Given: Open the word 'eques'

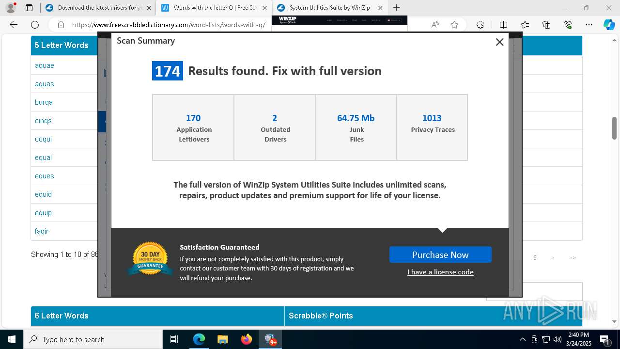Looking at the screenshot, I should tap(45, 176).
